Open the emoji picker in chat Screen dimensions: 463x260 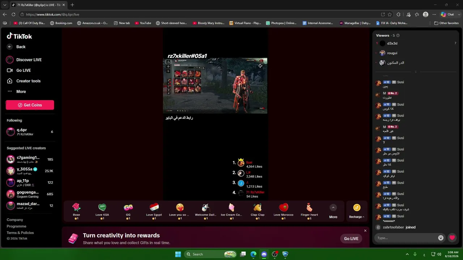pos(441,238)
